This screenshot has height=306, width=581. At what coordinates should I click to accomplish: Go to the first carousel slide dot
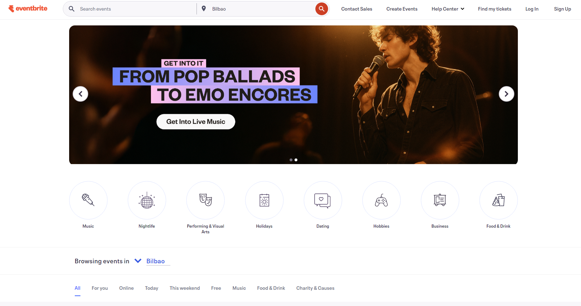pos(291,160)
